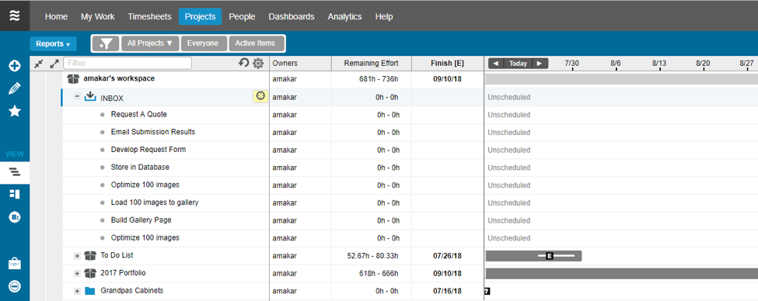This screenshot has height=301, width=758.
Task: Click the add filter funnel button
Action: click(x=106, y=43)
